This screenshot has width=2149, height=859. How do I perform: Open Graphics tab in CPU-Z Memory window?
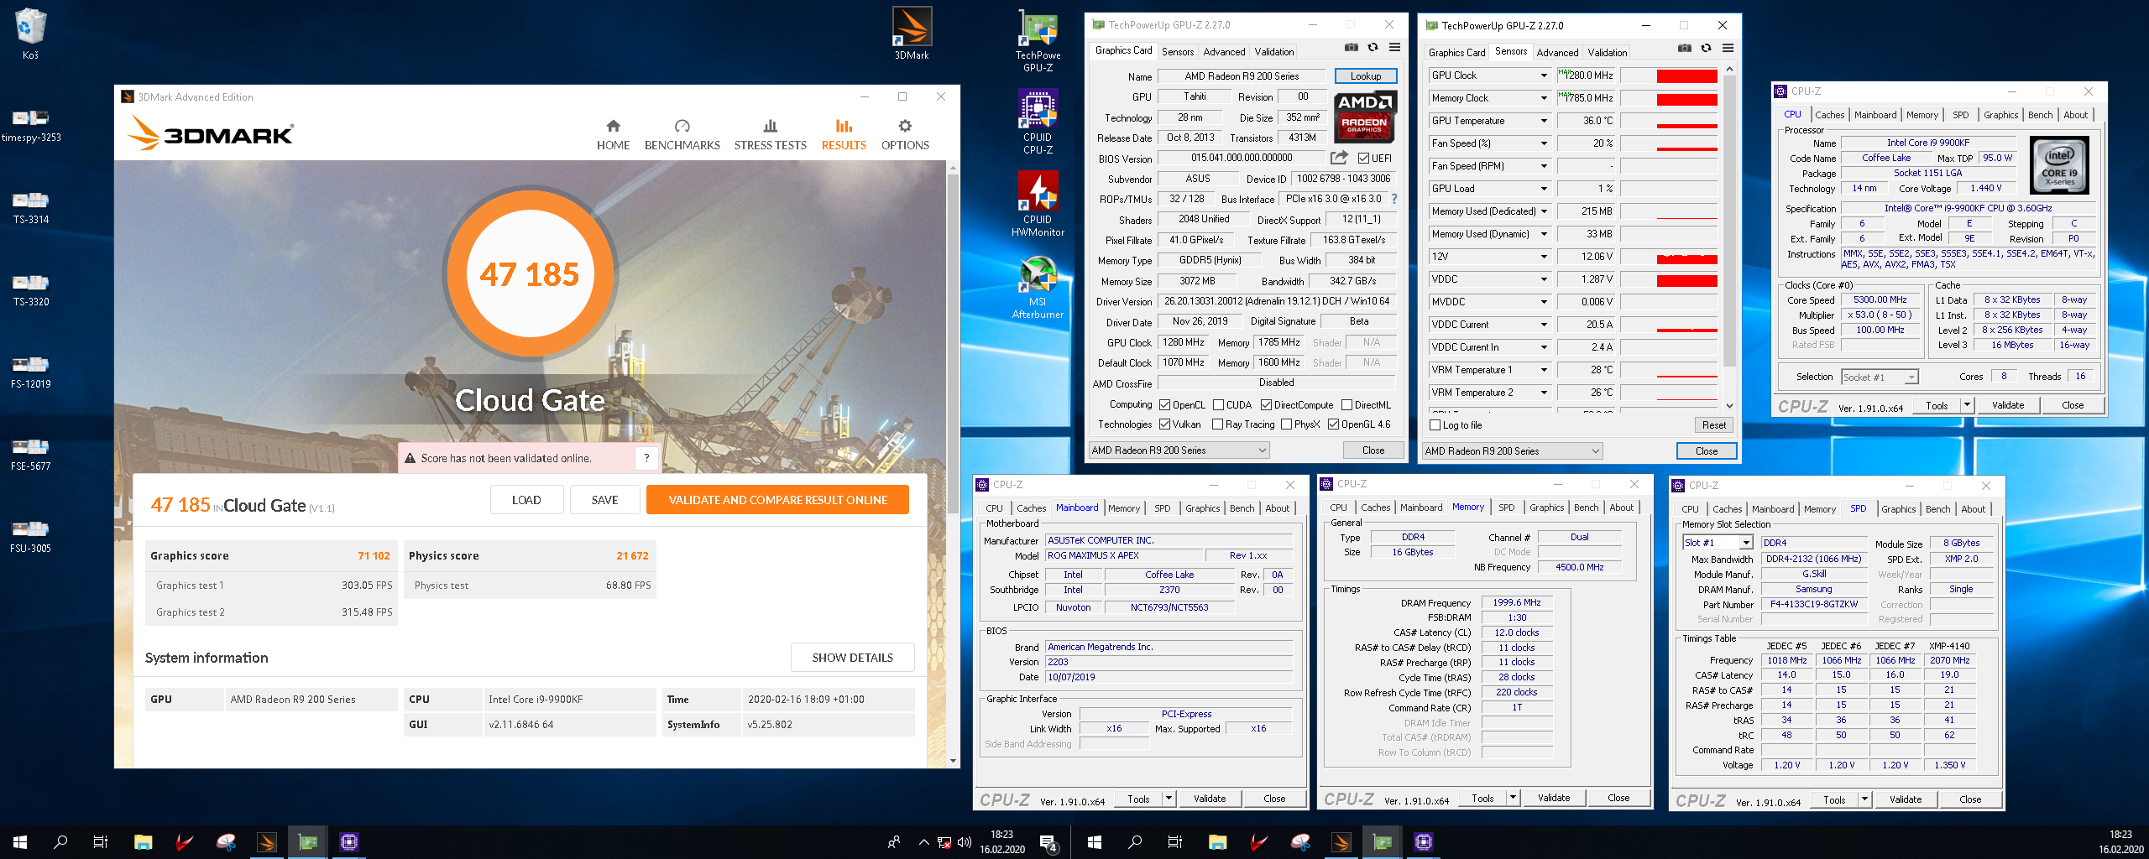pos(1546,508)
